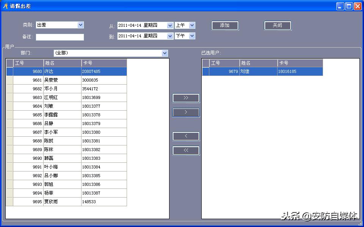Click the app icon in title bar
This screenshot has width=364, height=227.
point(5,6)
